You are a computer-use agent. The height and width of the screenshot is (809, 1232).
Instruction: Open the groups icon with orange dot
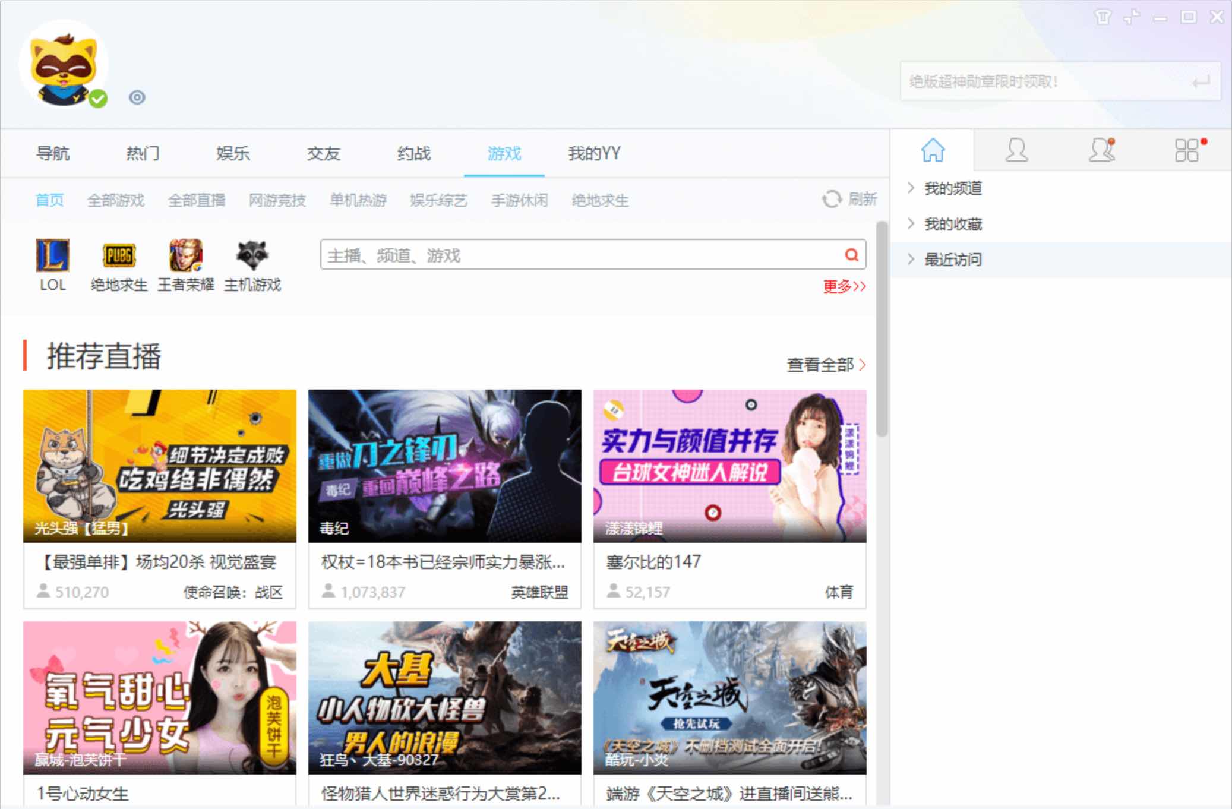pyautogui.click(x=1102, y=150)
